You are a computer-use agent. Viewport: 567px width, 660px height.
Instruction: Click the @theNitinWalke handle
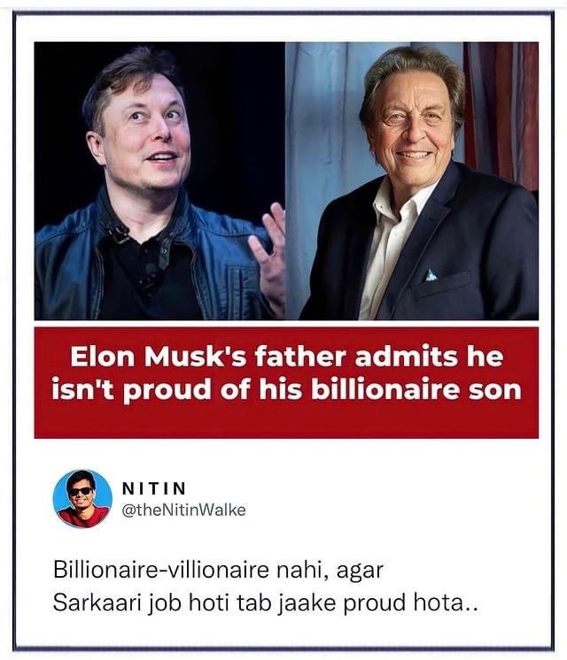coord(183,510)
